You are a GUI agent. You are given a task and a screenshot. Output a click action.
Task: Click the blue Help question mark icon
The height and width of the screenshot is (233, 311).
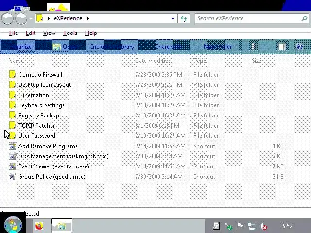299,47
